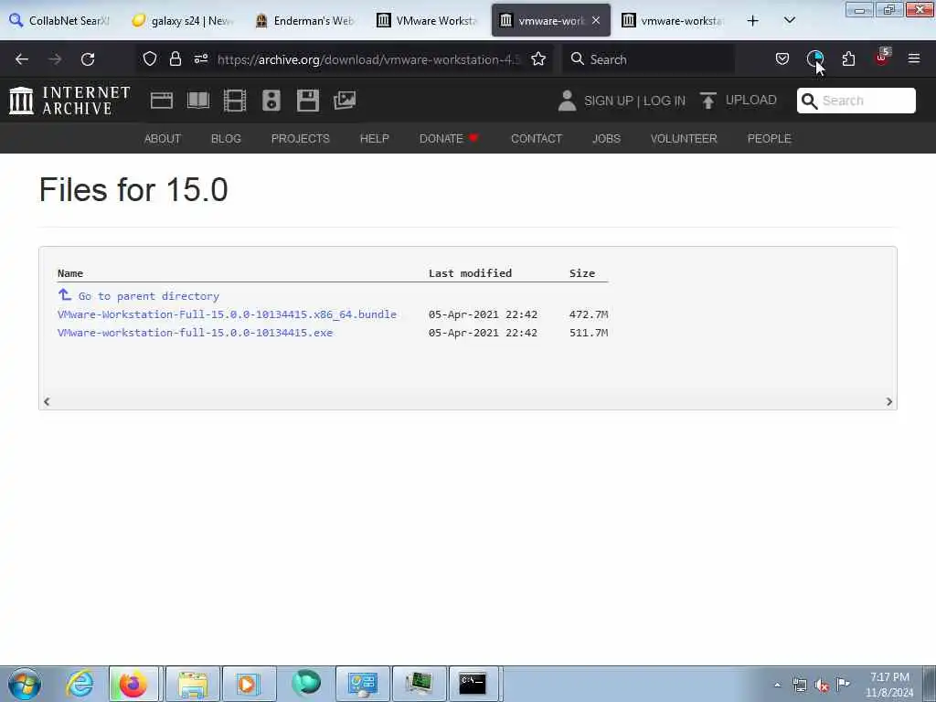The height and width of the screenshot is (702, 936).
Task: Open the uBlock Origin extension icon
Action: (x=882, y=58)
